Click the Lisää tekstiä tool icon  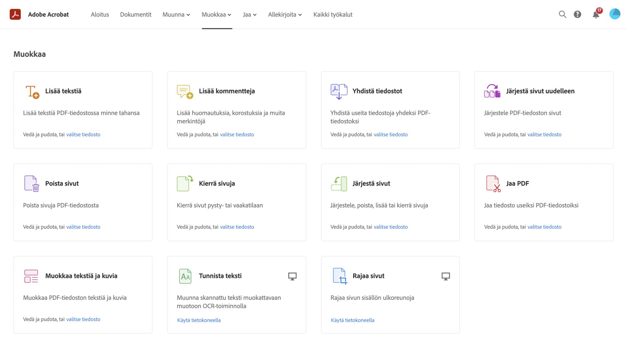[x=32, y=92]
